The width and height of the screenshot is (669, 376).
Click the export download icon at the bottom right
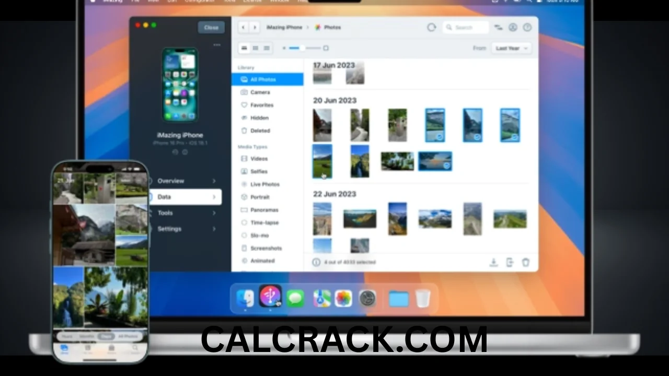(x=493, y=262)
